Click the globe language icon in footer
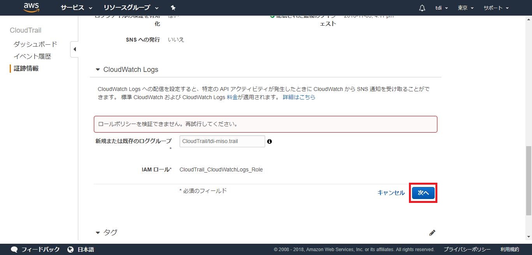532x255 pixels. (x=70, y=249)
